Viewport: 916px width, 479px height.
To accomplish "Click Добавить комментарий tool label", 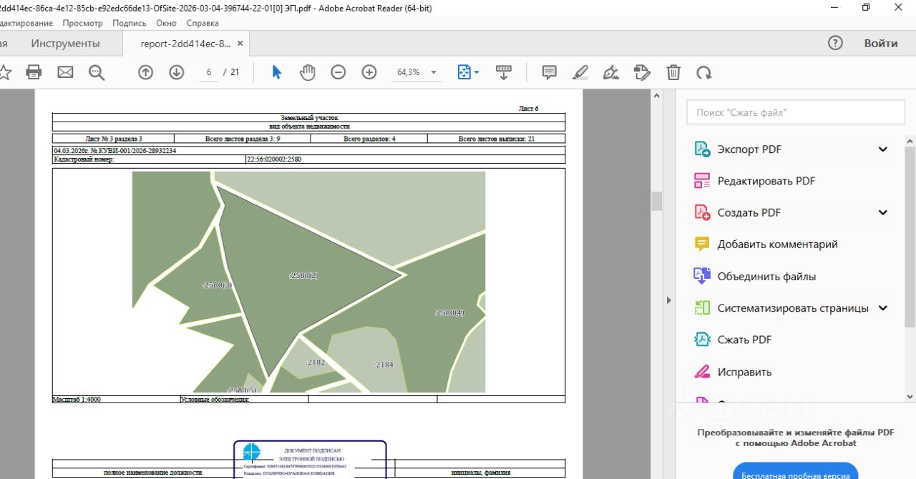I will click(777, 244).
